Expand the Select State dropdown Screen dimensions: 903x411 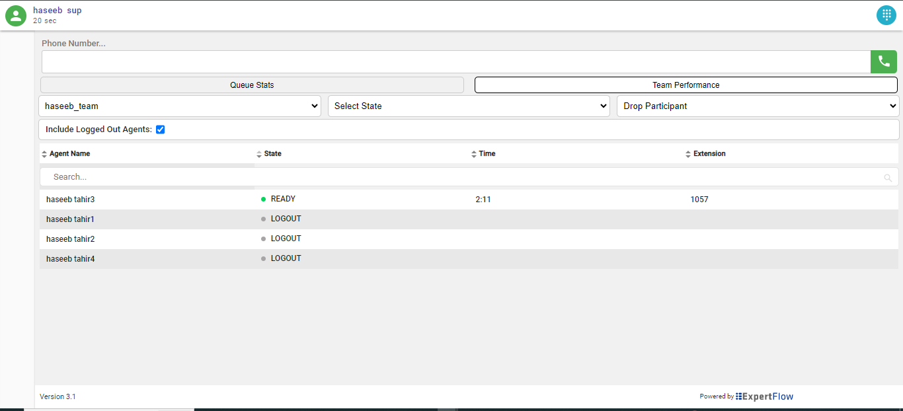click(468, 106)
